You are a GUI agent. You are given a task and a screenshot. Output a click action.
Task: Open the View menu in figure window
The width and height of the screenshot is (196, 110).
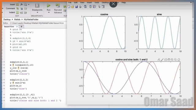[x=82, y=2]
